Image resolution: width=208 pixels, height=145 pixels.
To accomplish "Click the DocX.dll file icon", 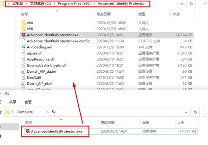I will coord(24,78).
